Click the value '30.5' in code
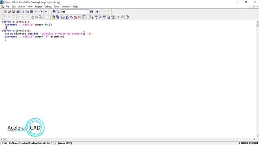 [x=47, y=25]
